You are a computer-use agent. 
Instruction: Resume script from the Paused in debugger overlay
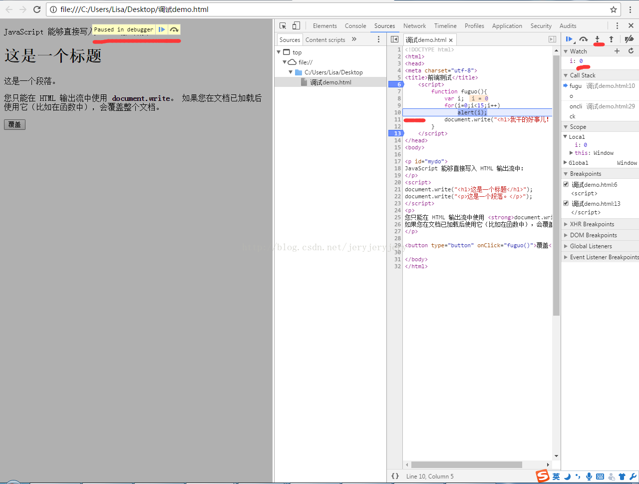coord(162,29)
